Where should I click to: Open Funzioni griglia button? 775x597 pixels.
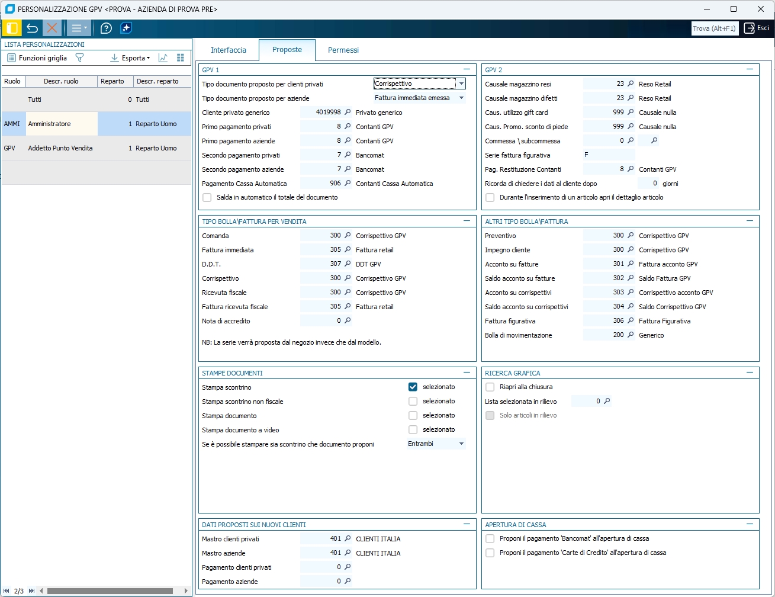37,58
